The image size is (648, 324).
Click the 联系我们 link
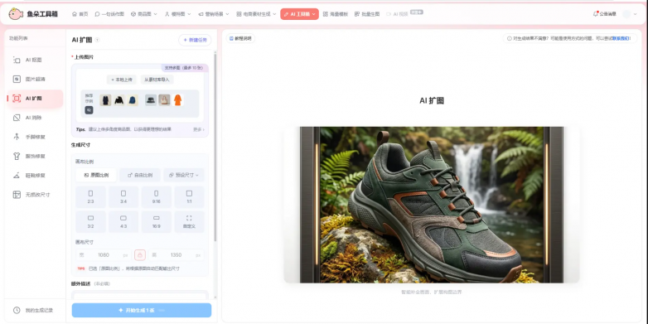[x=621, y=38]
